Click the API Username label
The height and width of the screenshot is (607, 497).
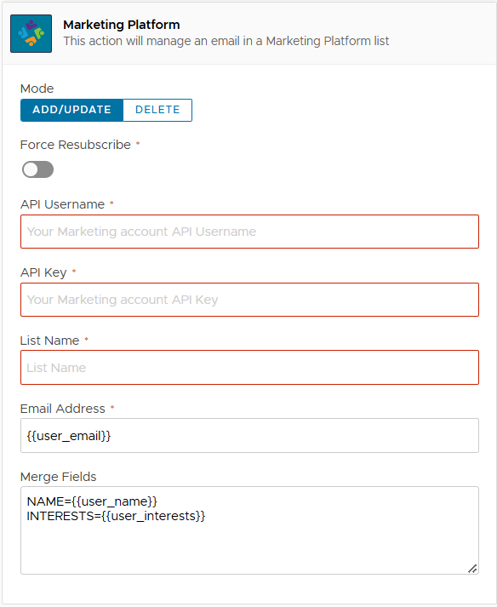(x=62, y=204)
